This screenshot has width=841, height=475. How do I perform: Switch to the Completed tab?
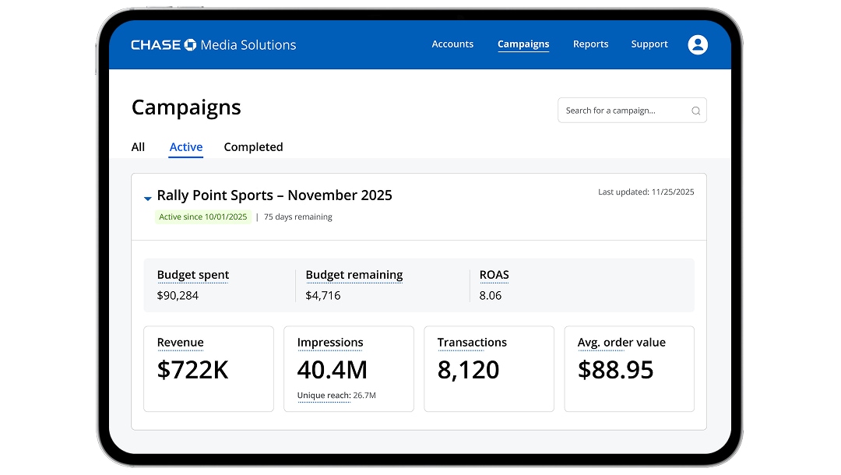[x=253, y=147]
